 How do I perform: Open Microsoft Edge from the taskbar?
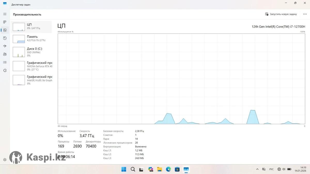click(168, 169)
